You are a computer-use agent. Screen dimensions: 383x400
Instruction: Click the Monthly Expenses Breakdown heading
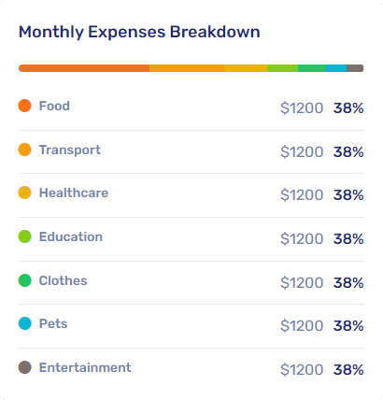pos(139,32)
